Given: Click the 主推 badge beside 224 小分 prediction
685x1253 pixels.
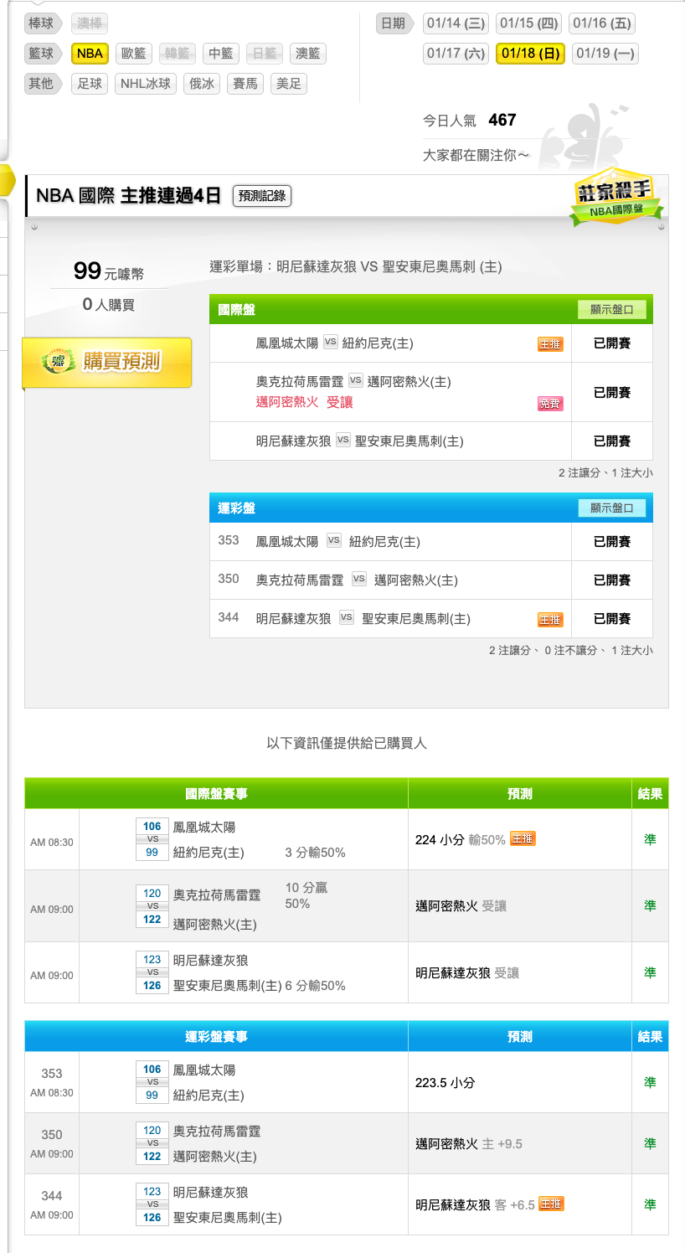Looking at the screenshot, I should coord(523,839).
